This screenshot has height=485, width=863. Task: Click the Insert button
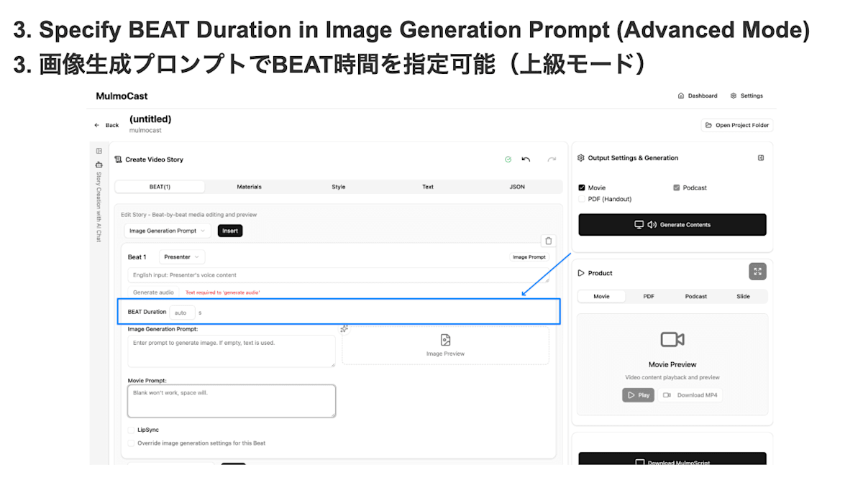click(x=230, y=231)
